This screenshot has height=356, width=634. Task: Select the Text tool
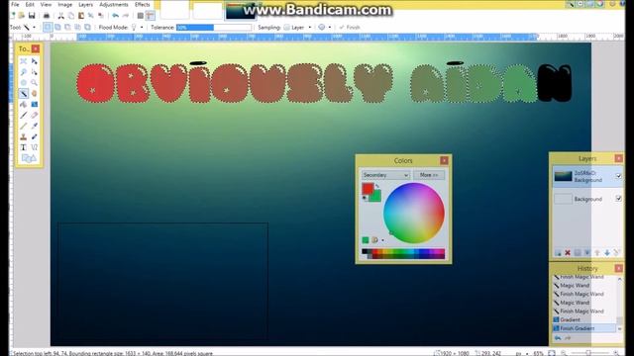[24, 147]
